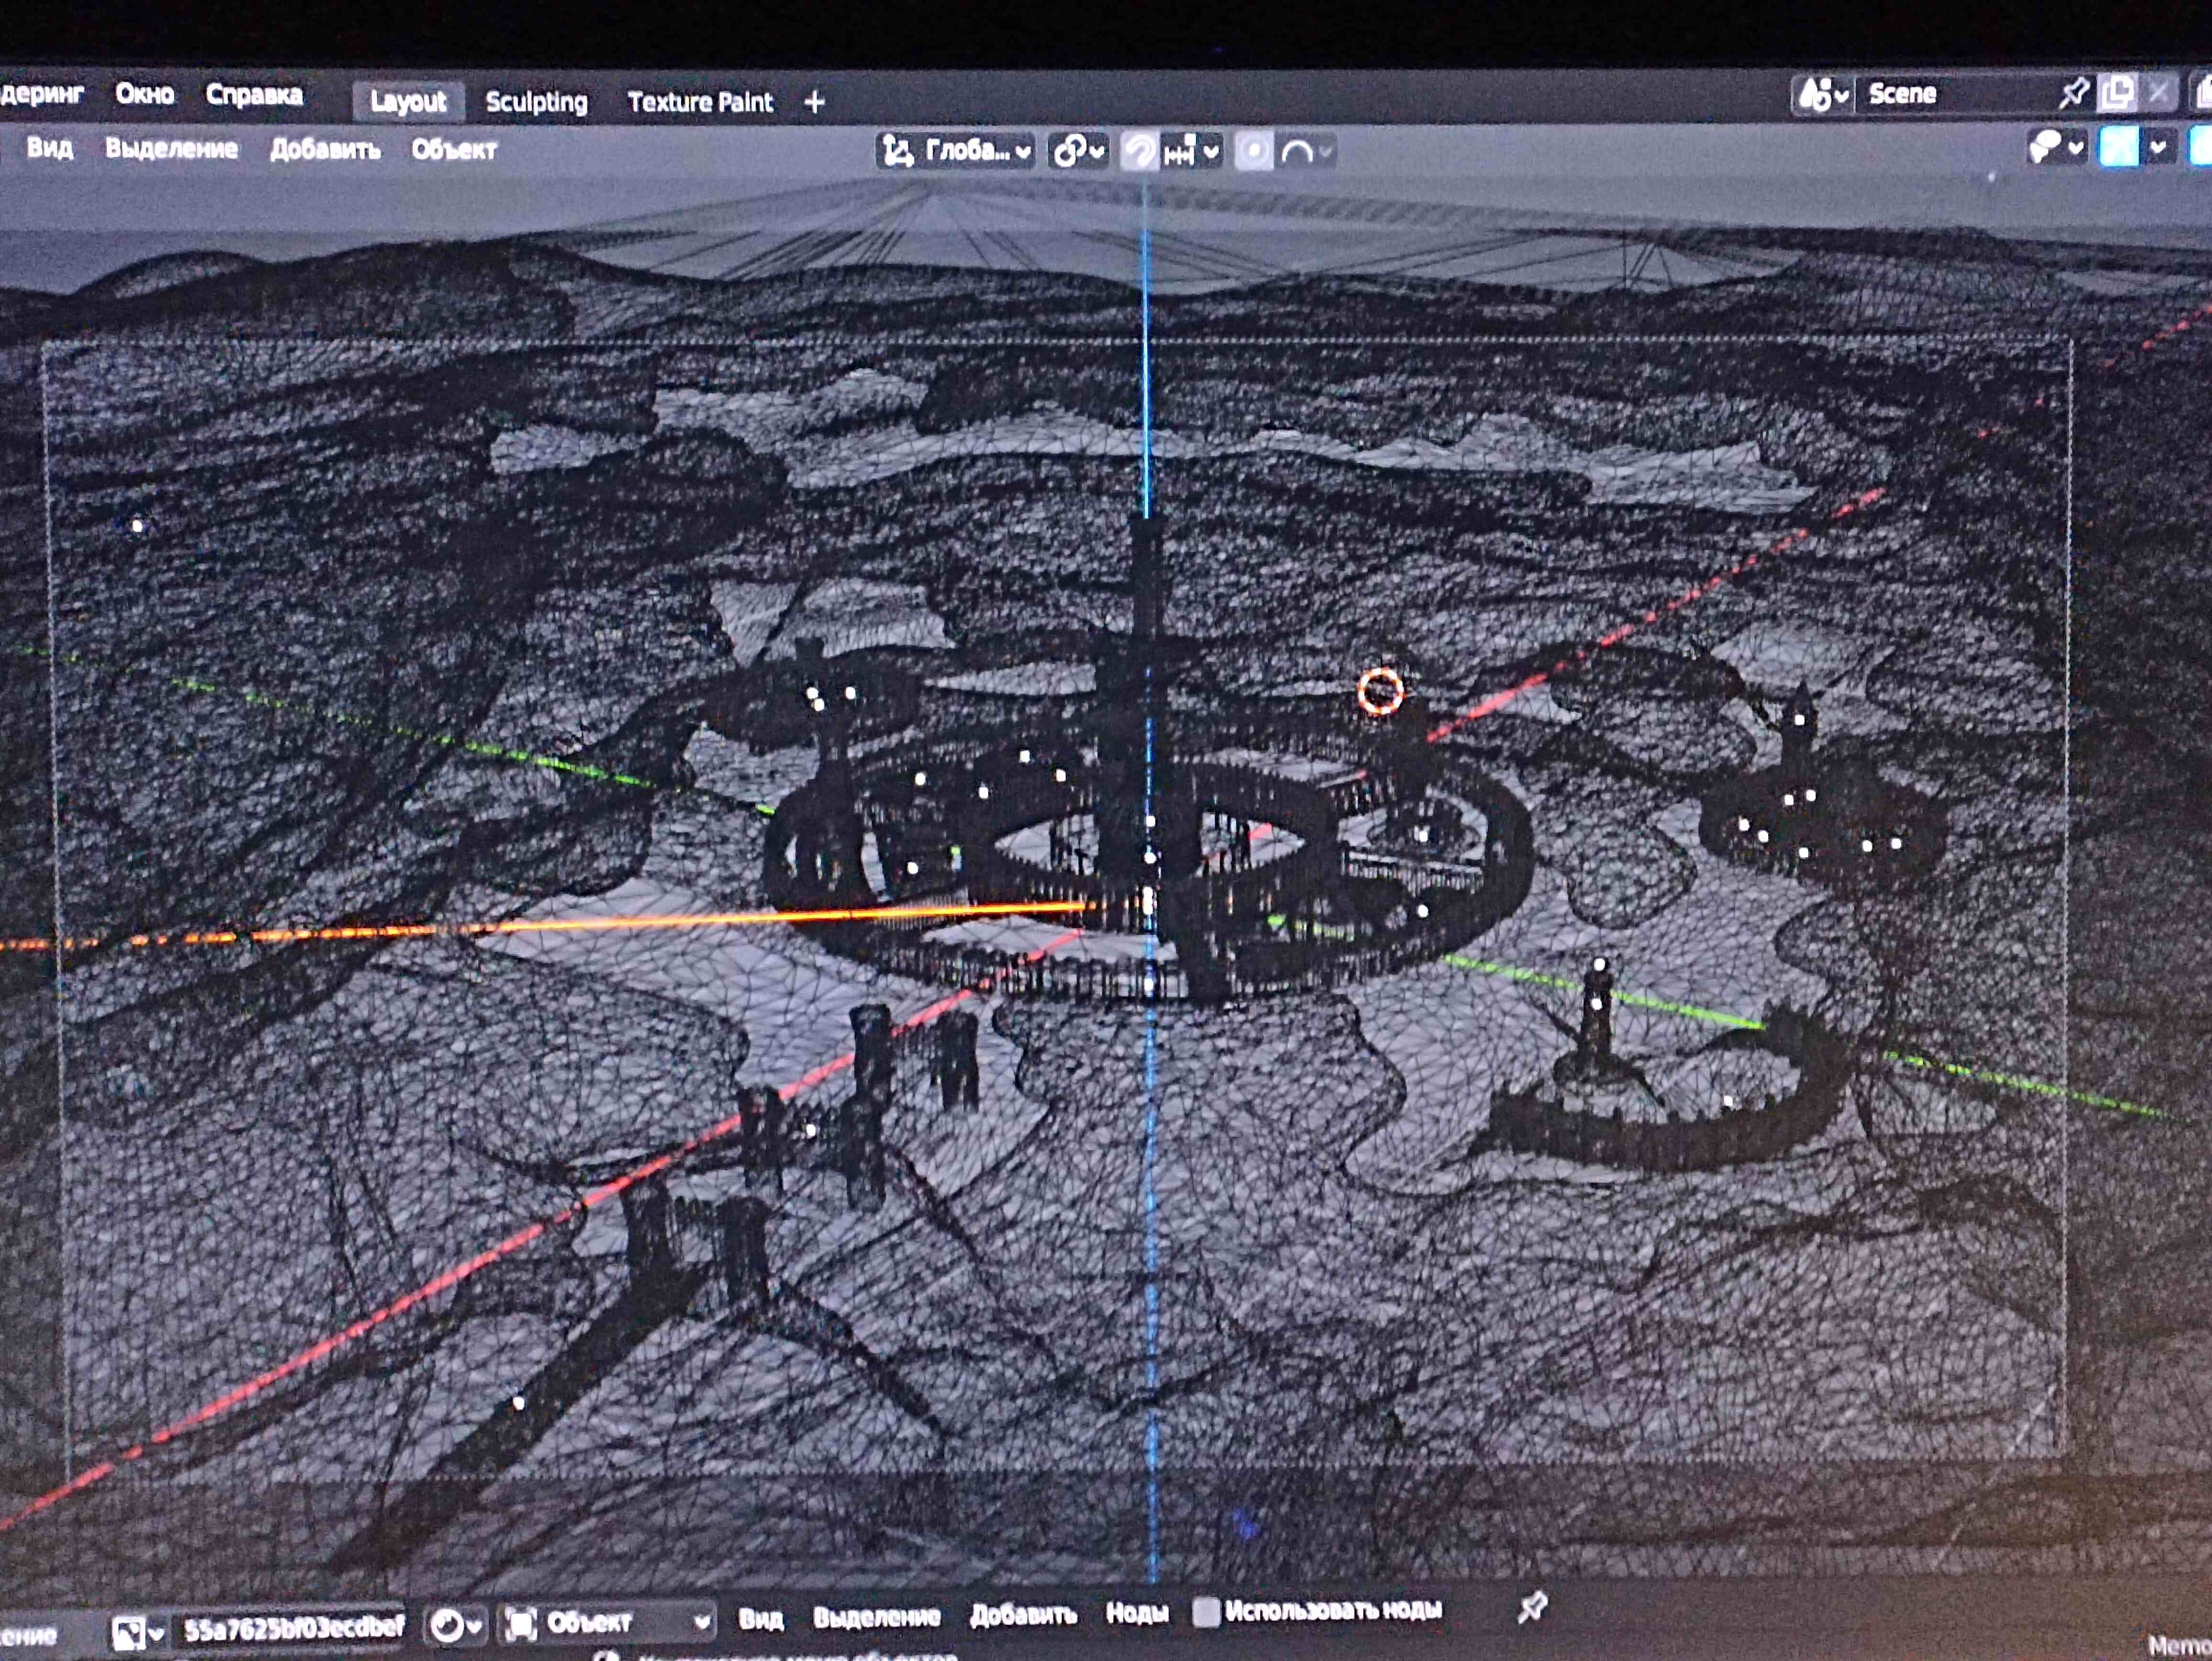2212x1661 pixels.
Task: Expand the pivot point dropdown
Action: click(1078, 151)
